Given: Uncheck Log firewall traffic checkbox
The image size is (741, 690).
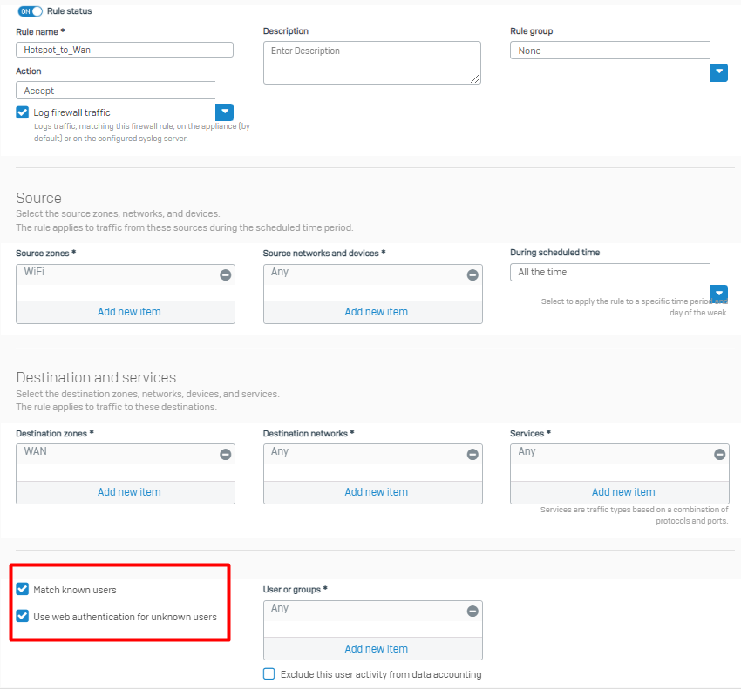Looking at the screenshot, I should click(23, 112).
